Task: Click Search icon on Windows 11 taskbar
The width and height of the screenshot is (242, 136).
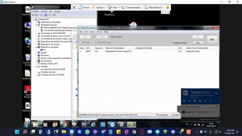Action: 25,132
